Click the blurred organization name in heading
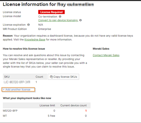 click(75, 5)
